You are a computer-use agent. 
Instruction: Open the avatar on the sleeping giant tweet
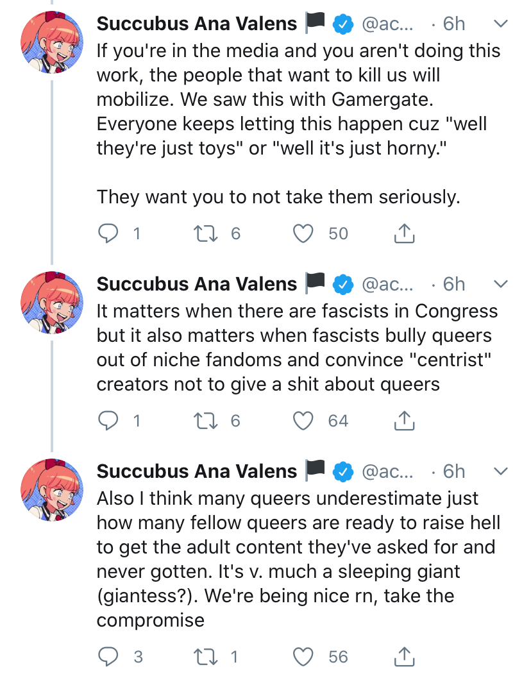51,491
